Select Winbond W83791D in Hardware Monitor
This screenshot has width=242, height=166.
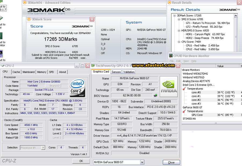pyautogui.click(x=194, y=77)
